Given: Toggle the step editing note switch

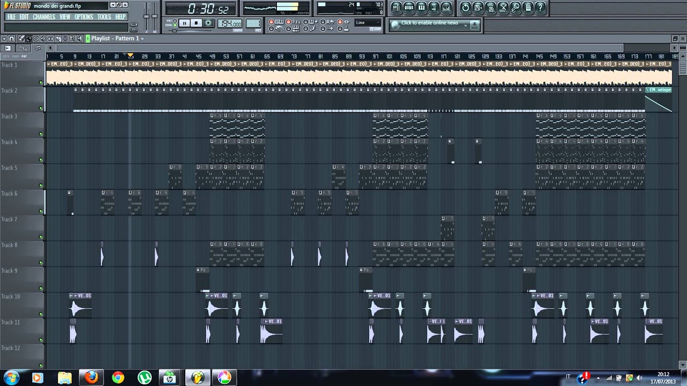Looking at the screenshot, I should point(305,28).
